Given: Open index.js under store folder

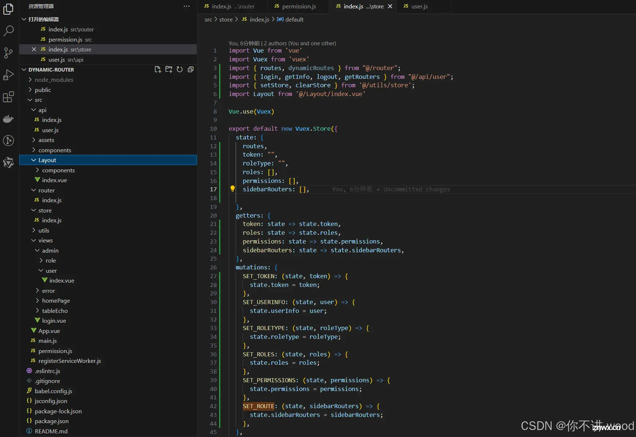Looking at the screenshot, I should click(108, 220).
